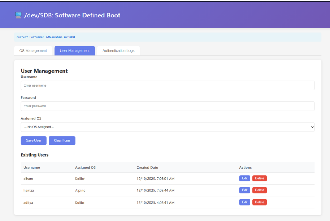Viewport: 330px width, 221px height.
Task: Open the Authentication Logs tab
Action: click(x=118, y=51)
